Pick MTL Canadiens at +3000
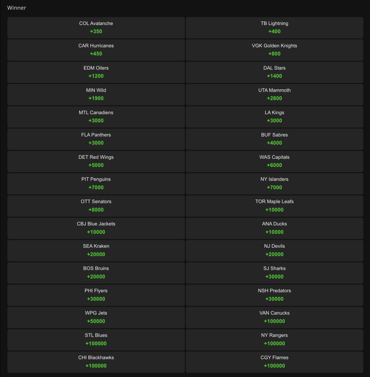 pos(96,117)
